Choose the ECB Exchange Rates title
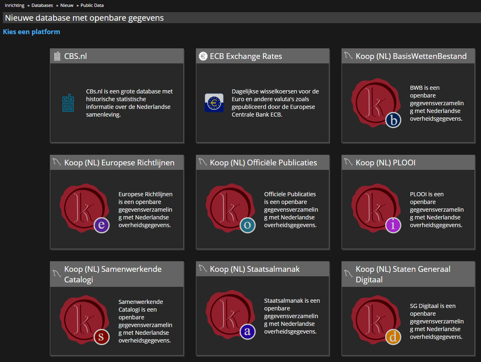Viewport: 481px width, 362px height. point(246,56)
